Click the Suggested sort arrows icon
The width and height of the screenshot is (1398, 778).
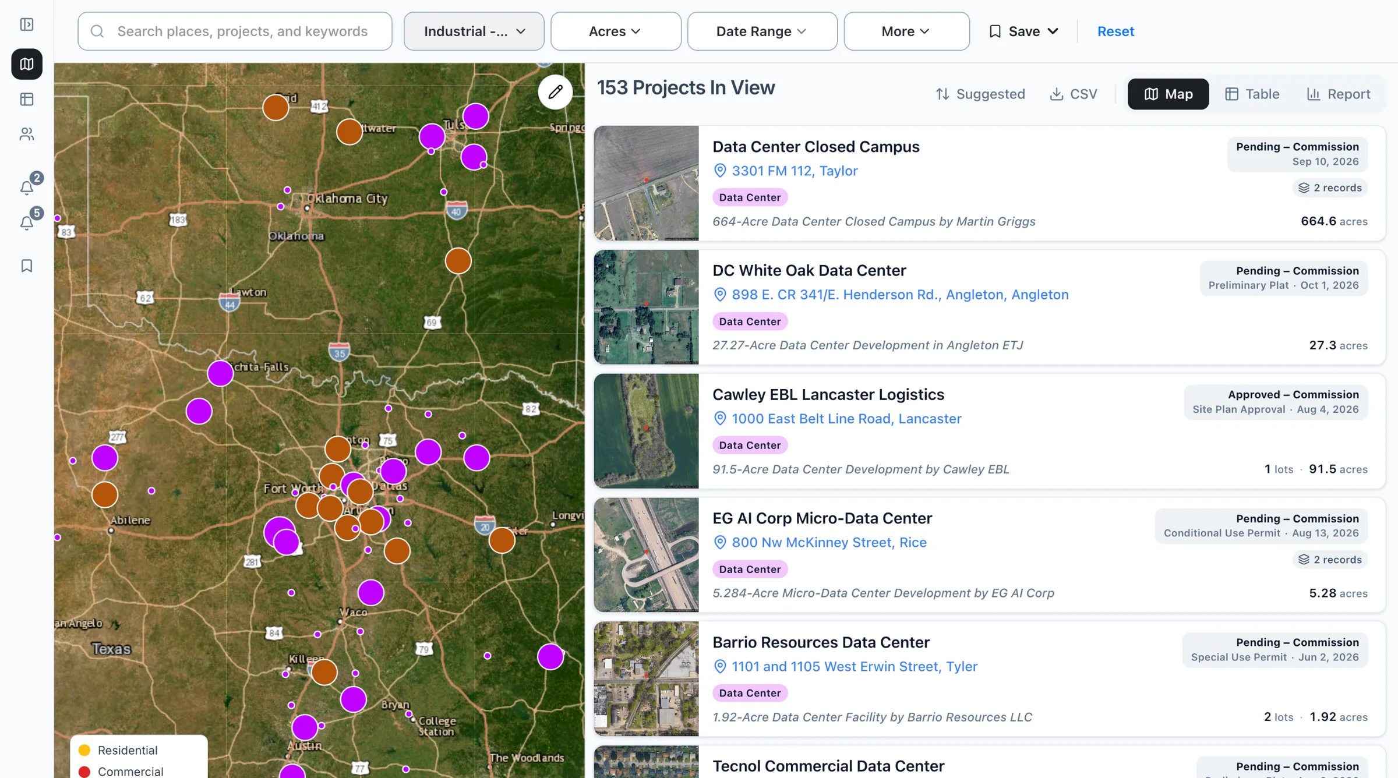[942, 94]
